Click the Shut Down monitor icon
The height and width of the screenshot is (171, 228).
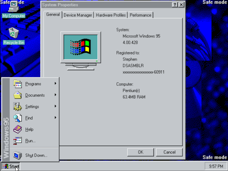17,155
